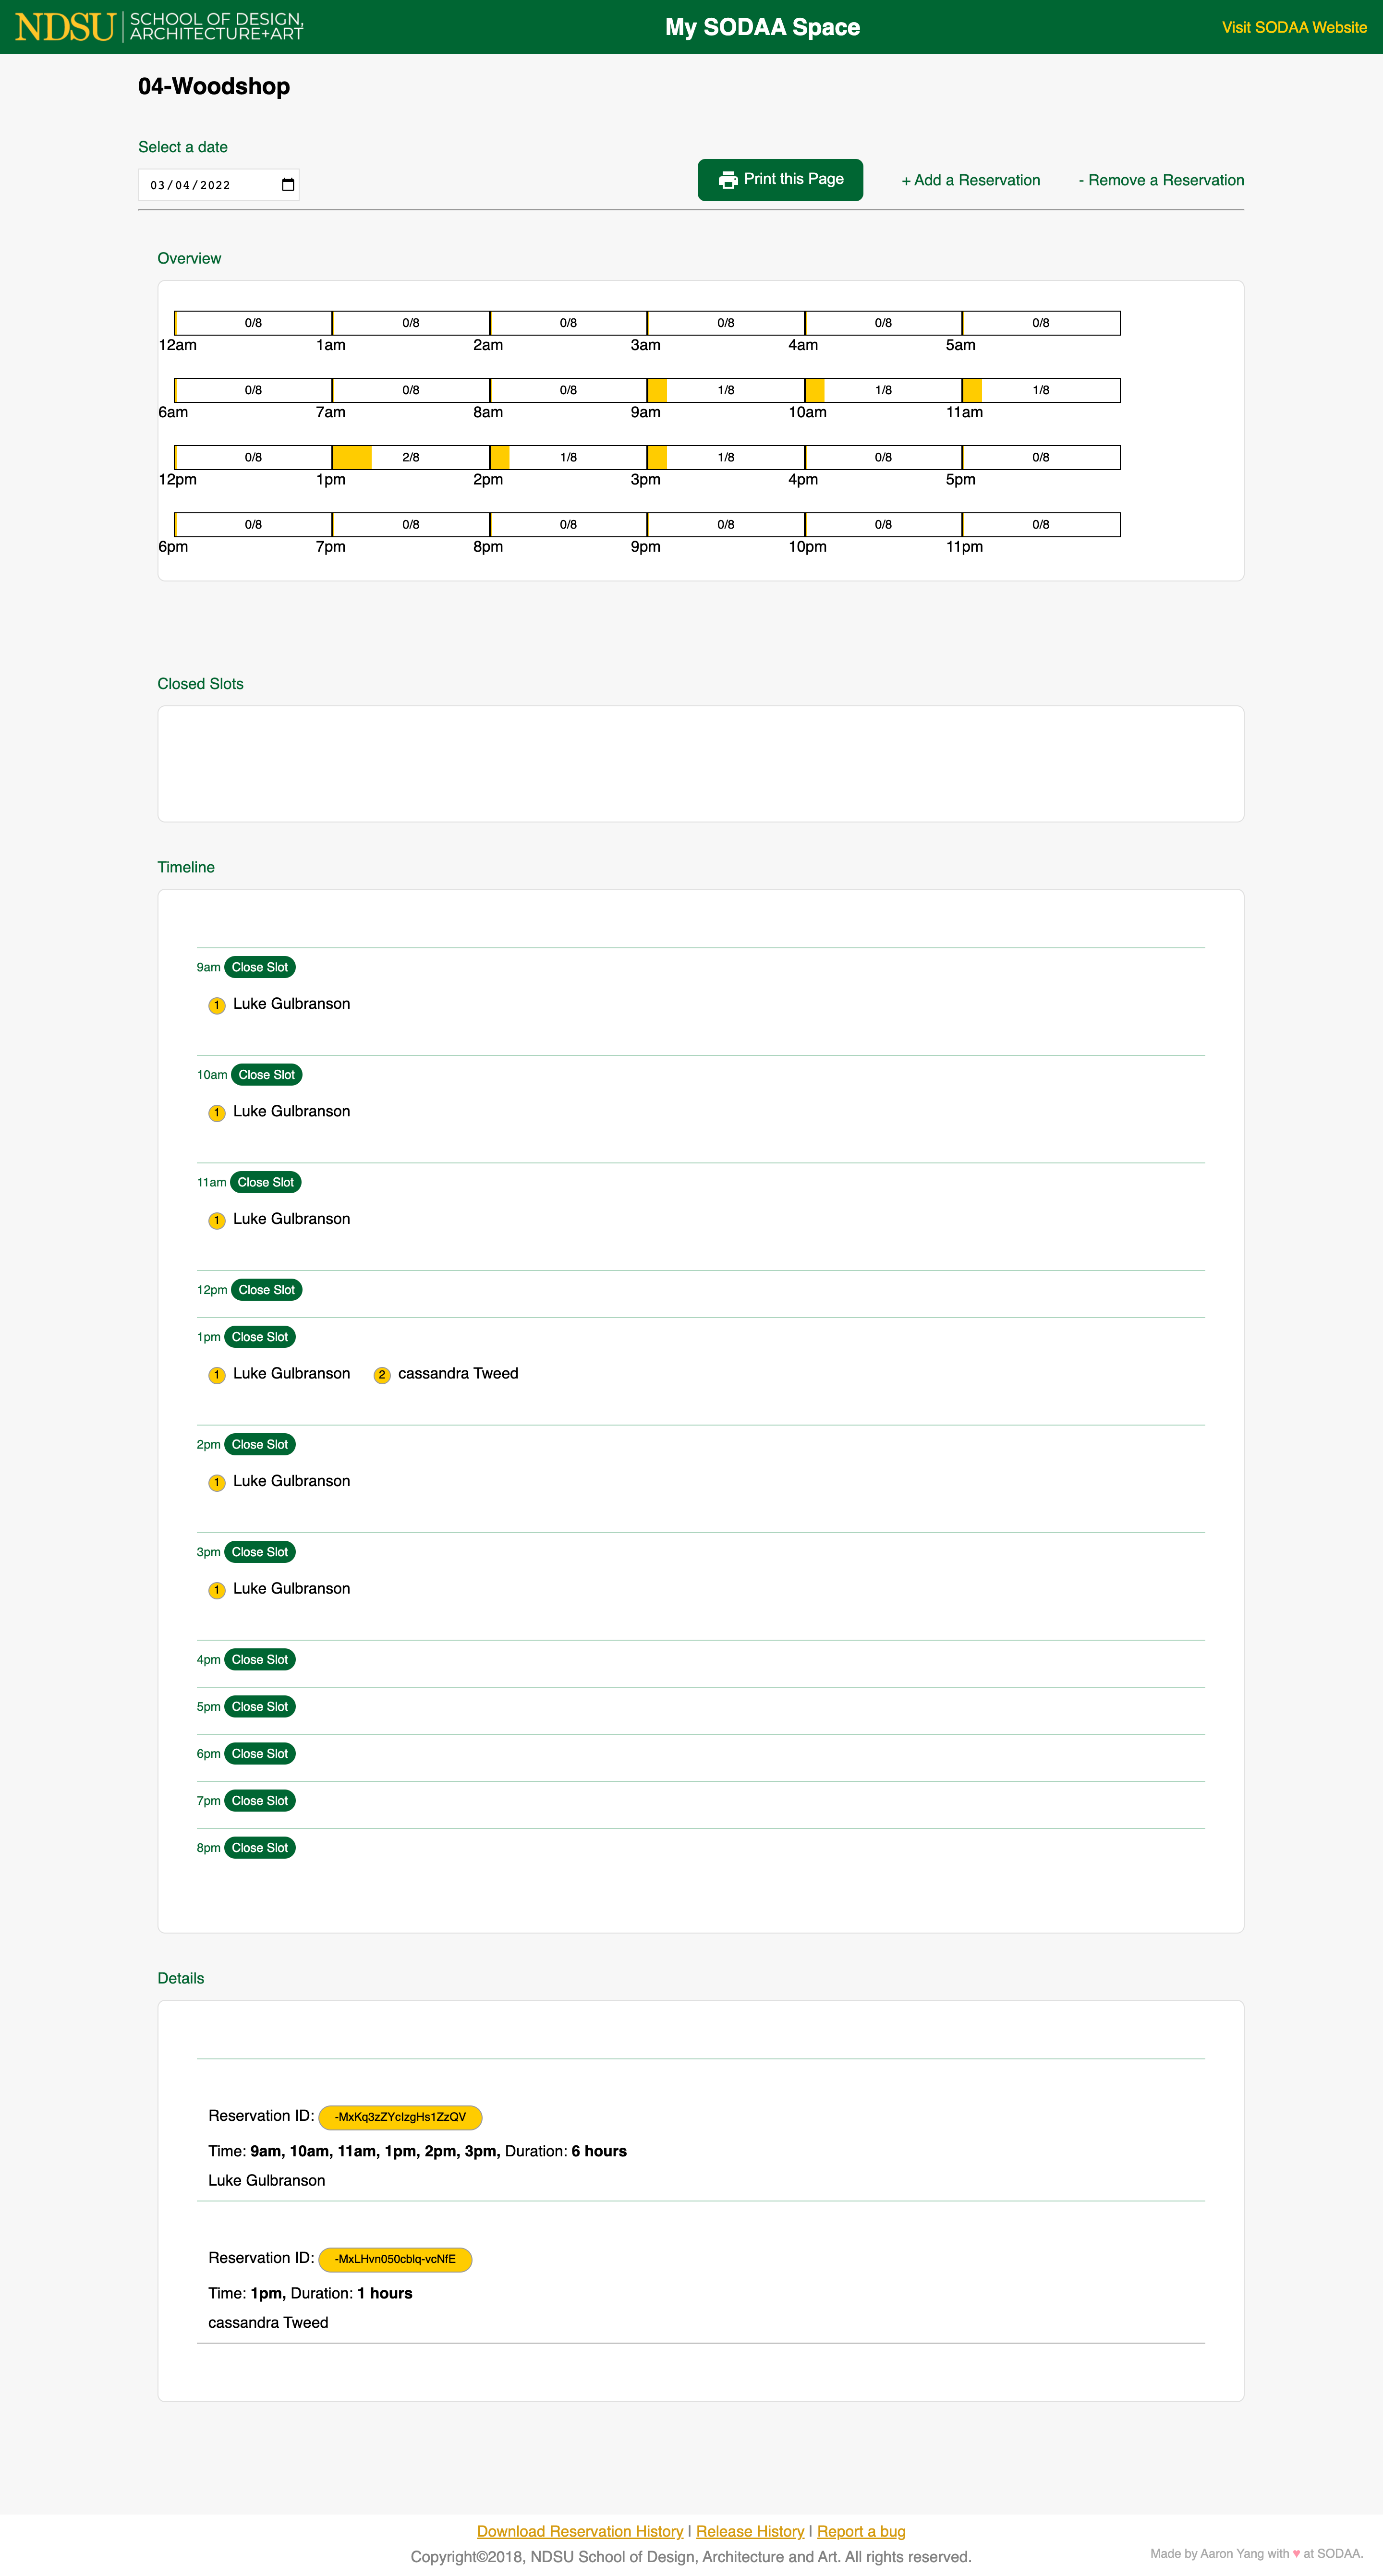Image resolution: width=1383 pixels, height=2576 pixels.
Task: Click the Report a bug link
Action: (x=861, y=2531)
